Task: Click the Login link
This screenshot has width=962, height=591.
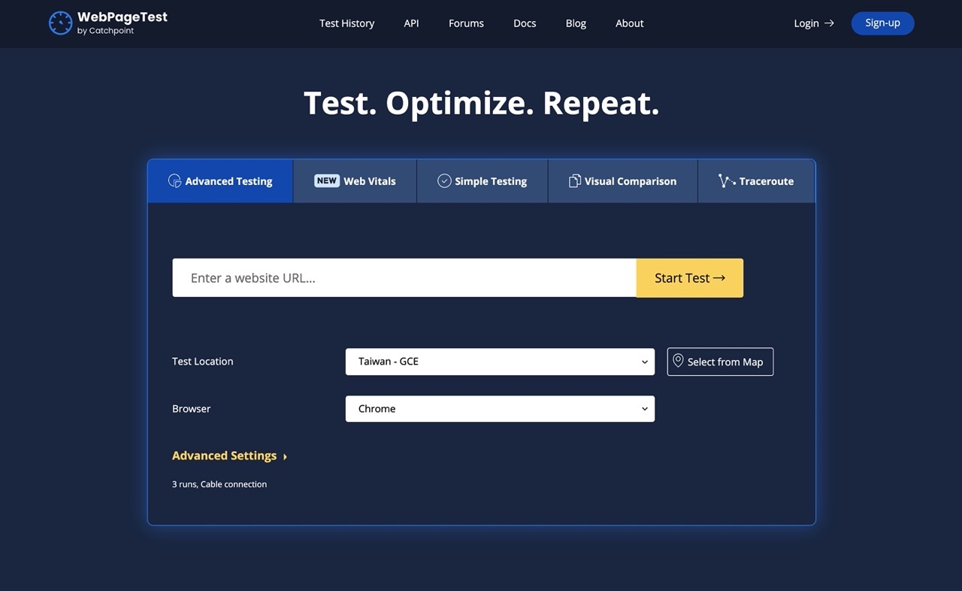Action: point(814,23)
